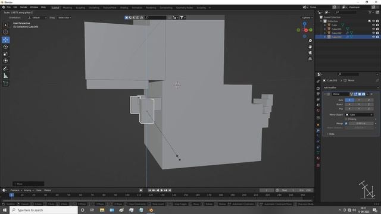Switch to the Sculpting workspace tab

(80, 8)
